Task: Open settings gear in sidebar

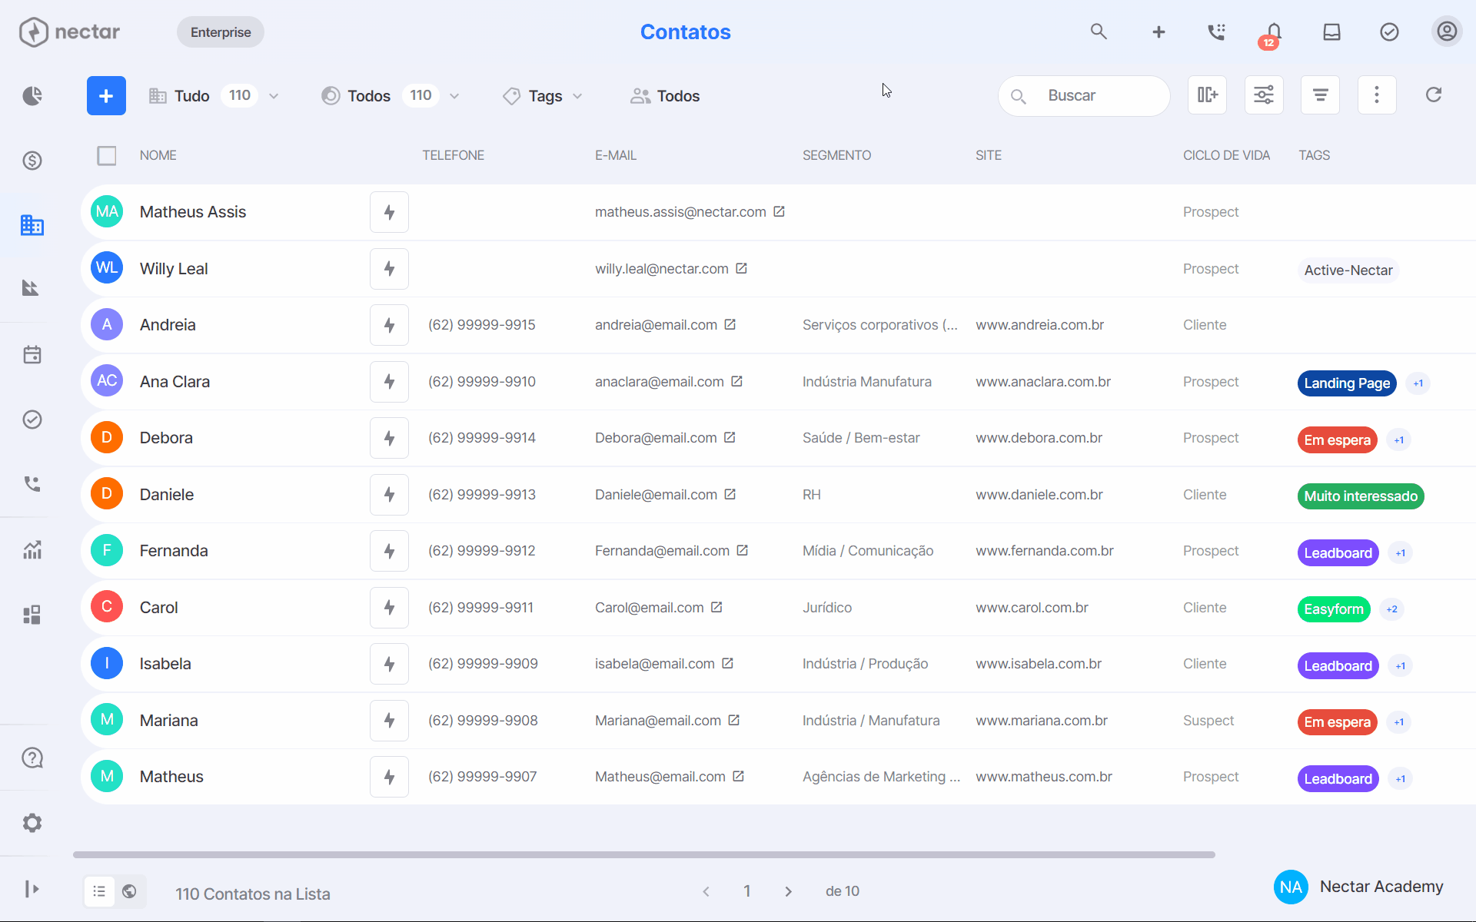Action: [32, 823]
